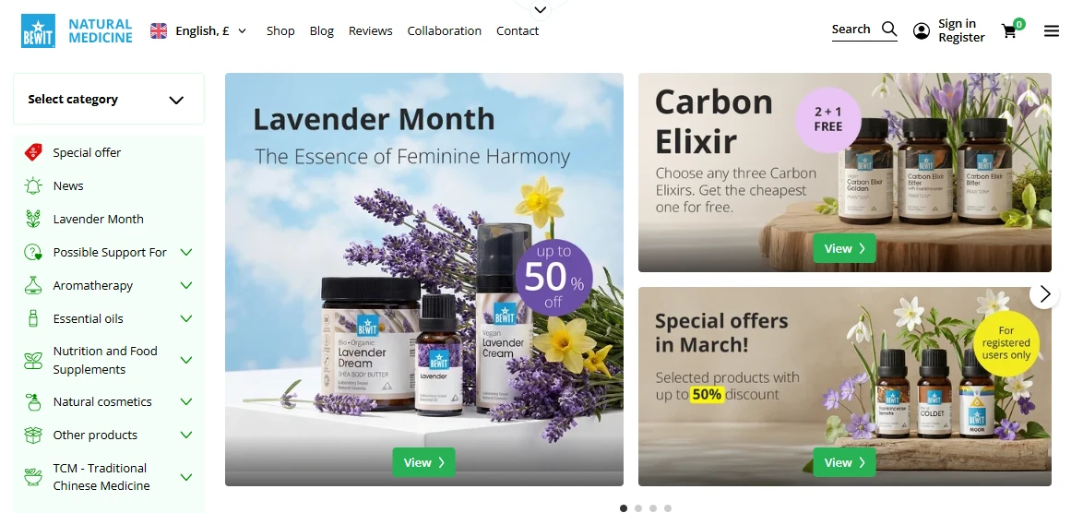Open the Select category dropdown
This screenshot has width=1083, height=513.
pos(109,99)
